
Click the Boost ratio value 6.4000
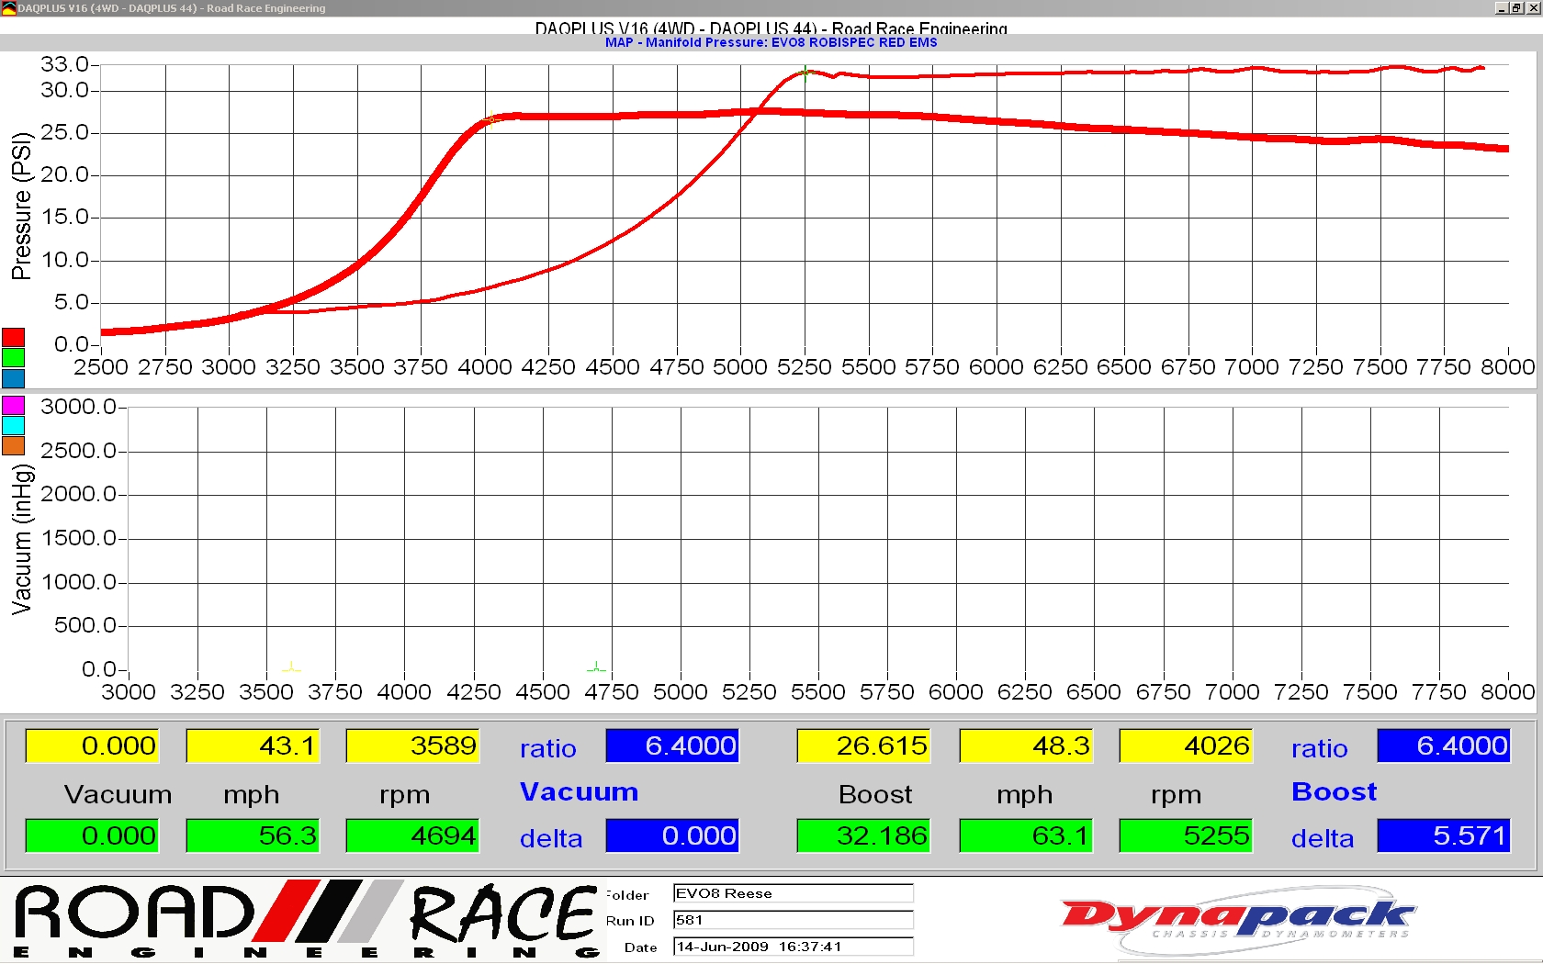[x=1444, y=745]
